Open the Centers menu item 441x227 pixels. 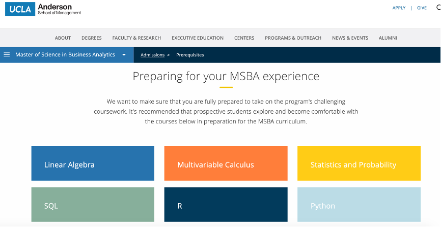click(x=244, y=38)
